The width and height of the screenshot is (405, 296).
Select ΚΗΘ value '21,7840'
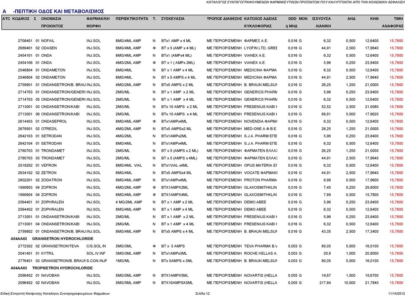coord(372,283)
